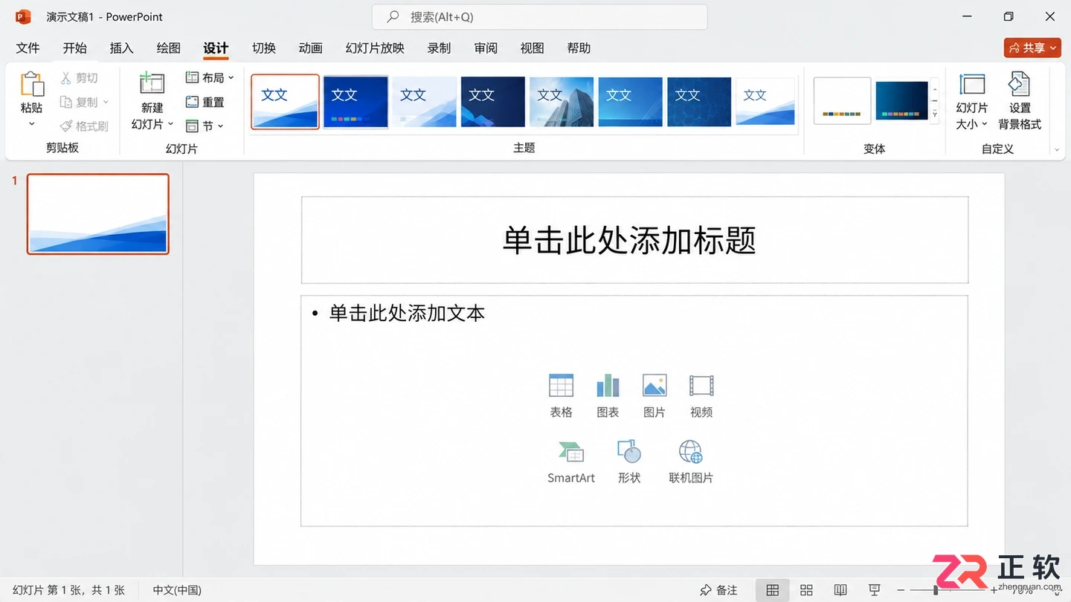Click the 共享 Share button

tap(1032, 48)
